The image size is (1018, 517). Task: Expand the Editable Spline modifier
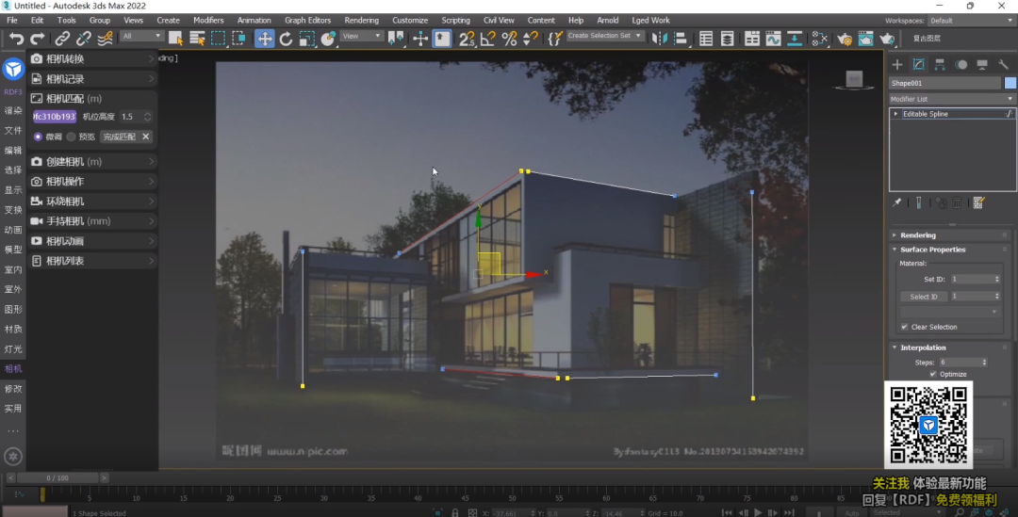(x=896, y=114)
